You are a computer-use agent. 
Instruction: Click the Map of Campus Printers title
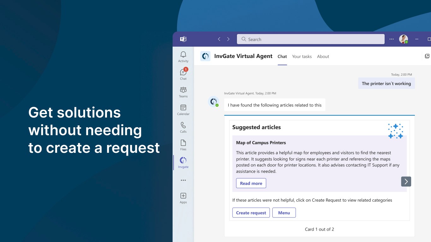coord(261,143)
